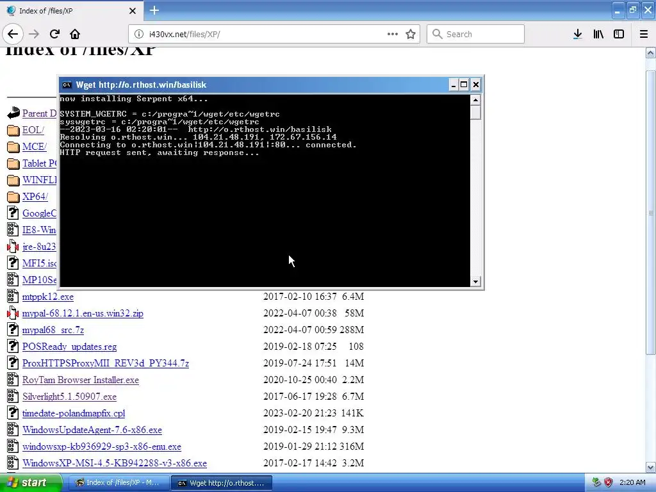Close the Index of /files/XP tab
This screenshot has width=656, height=492.
pos(132,11)
